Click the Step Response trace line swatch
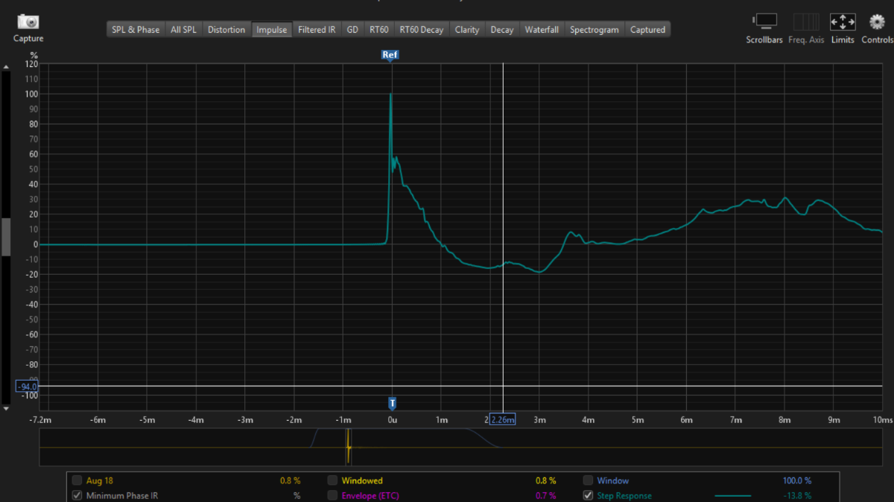This screenshot has height=502, width=894. [732, 495]
